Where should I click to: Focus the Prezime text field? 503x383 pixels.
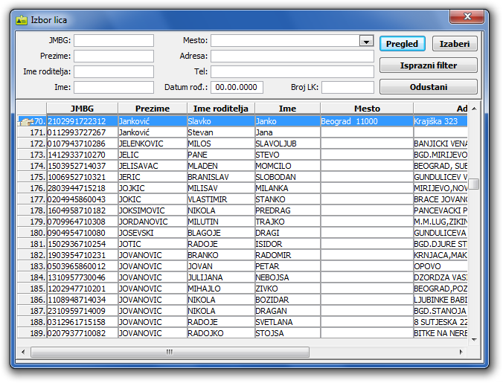[x=113, y=57]
